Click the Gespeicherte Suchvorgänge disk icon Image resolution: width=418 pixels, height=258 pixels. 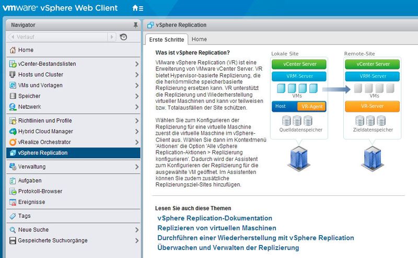(x=13, y=240)
